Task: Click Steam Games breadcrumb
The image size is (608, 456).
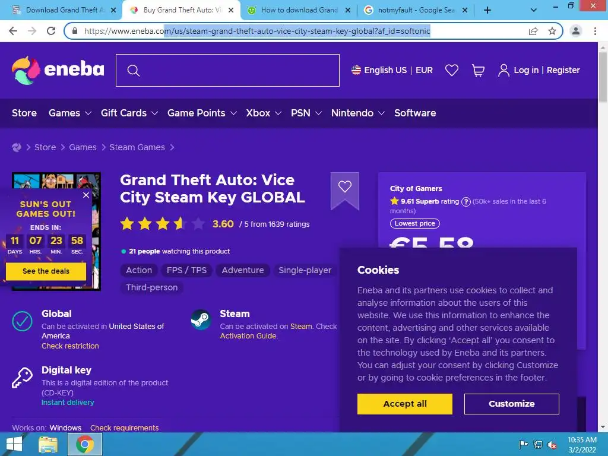Action: click(x=137, y=147)
